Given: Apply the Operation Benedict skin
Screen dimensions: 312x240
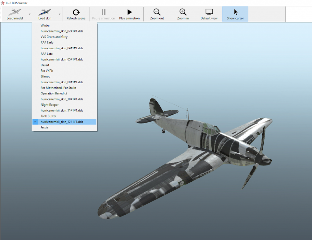Looking at the screenshot, I should 54,93.
